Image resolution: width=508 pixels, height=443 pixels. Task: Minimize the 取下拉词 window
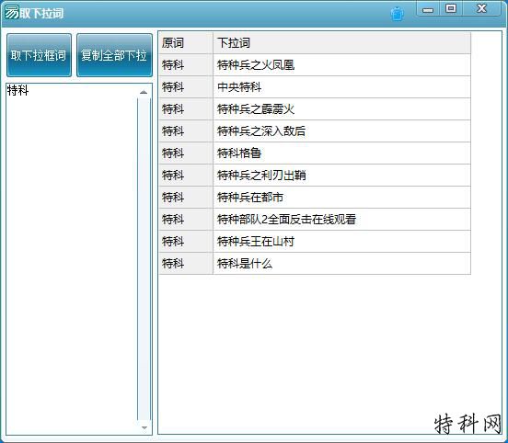[428, 9]
